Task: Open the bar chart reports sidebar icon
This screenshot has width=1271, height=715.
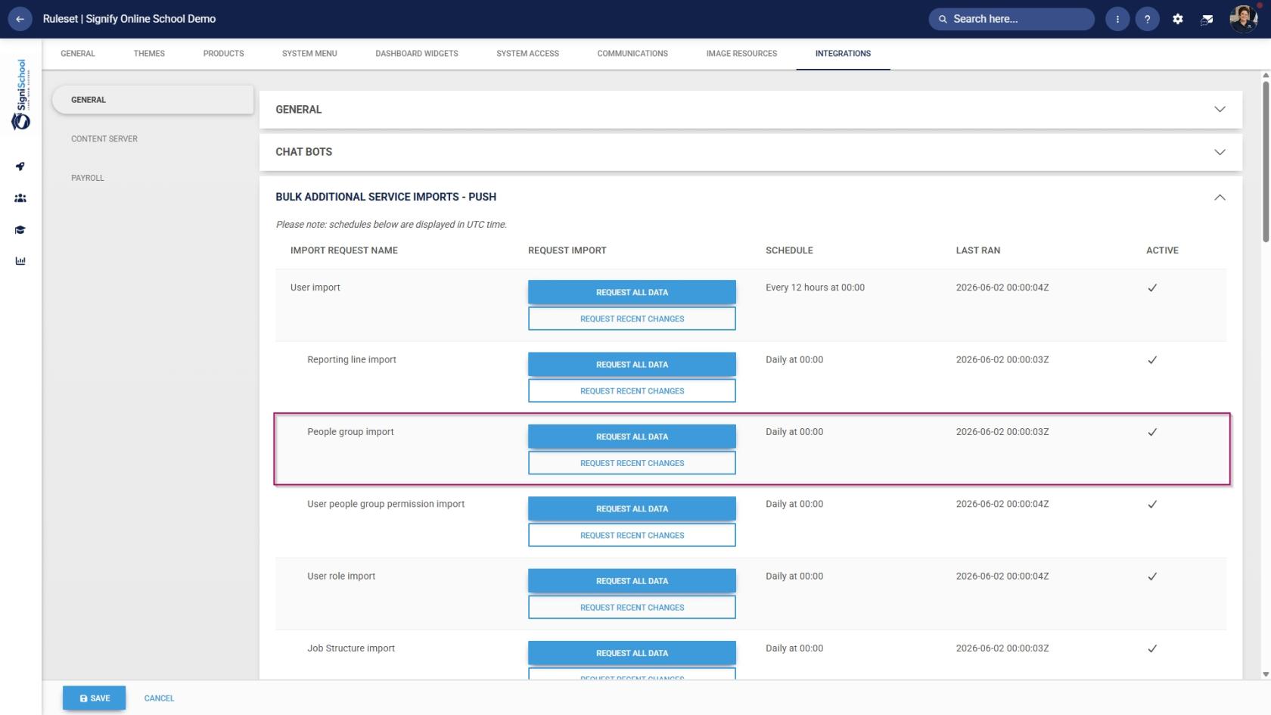Action: pyautogui.click(x=20, y=261)
